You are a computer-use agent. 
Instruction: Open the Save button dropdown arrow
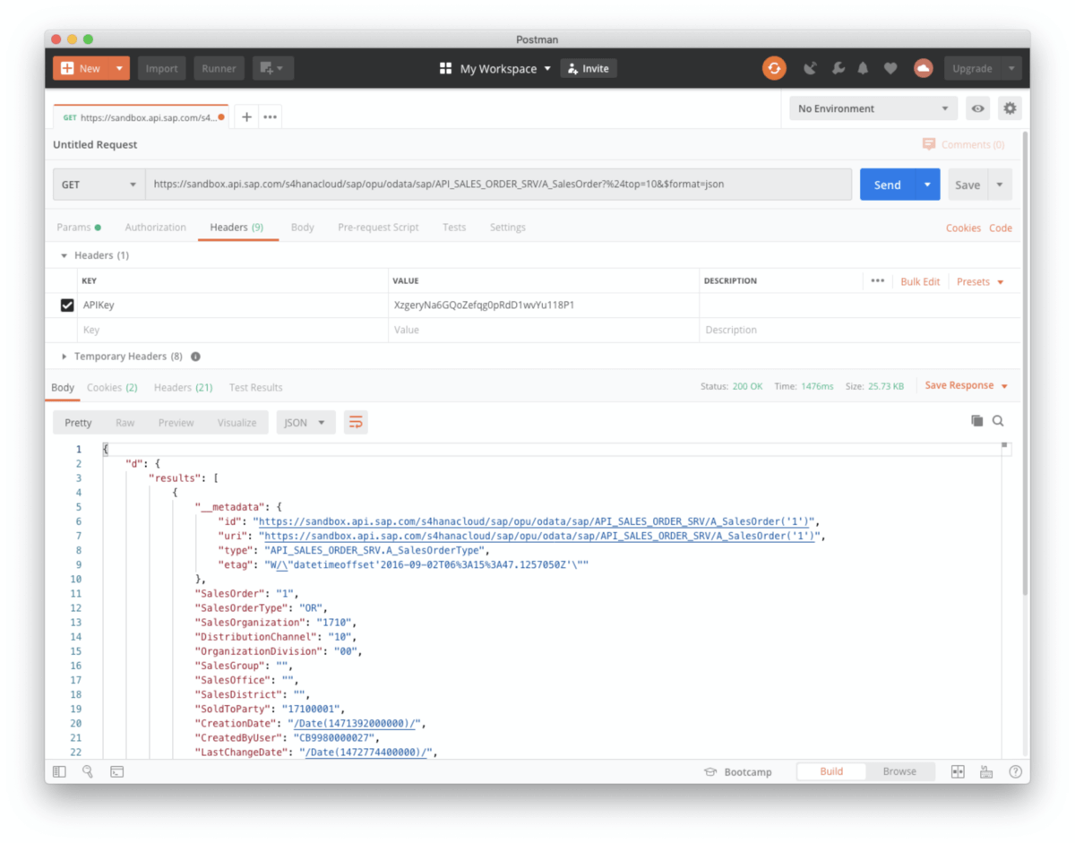1000,185
